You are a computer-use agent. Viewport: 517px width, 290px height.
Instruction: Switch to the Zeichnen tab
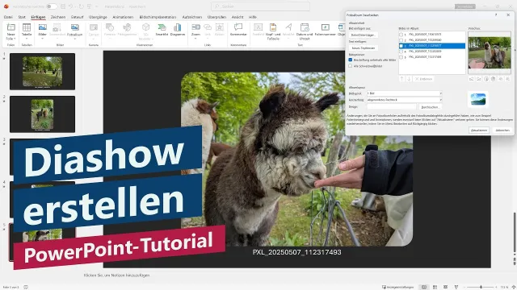click(58, 17)
